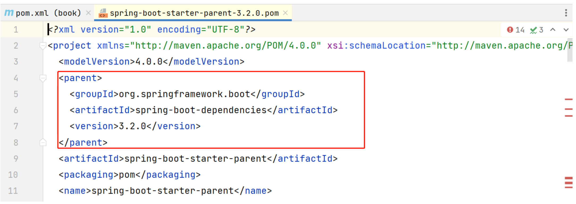
Task: Click line number 10 in the gutter
Action: [x=13, y=175]
